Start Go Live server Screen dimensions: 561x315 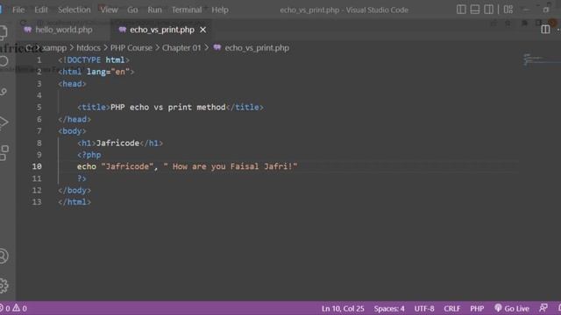click(x=512, y=308)
